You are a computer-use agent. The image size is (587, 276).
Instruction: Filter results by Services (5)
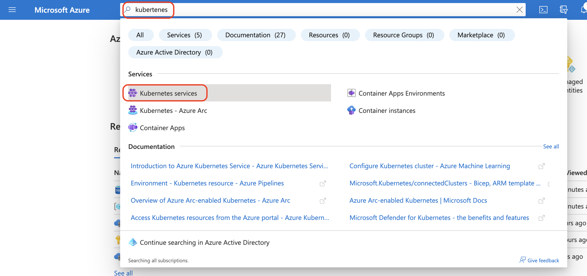point(185,35)
